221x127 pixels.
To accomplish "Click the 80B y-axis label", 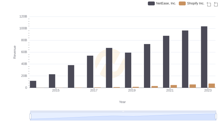I will point(24,40).
